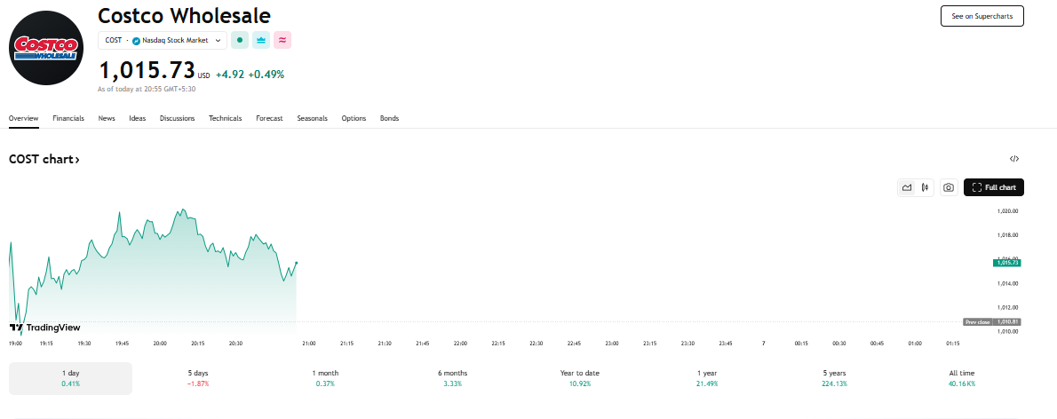This screenshot has width=1057, height=419.
Task: Click the Costco Wholesale logo
Action: click(x=46, y=48)
